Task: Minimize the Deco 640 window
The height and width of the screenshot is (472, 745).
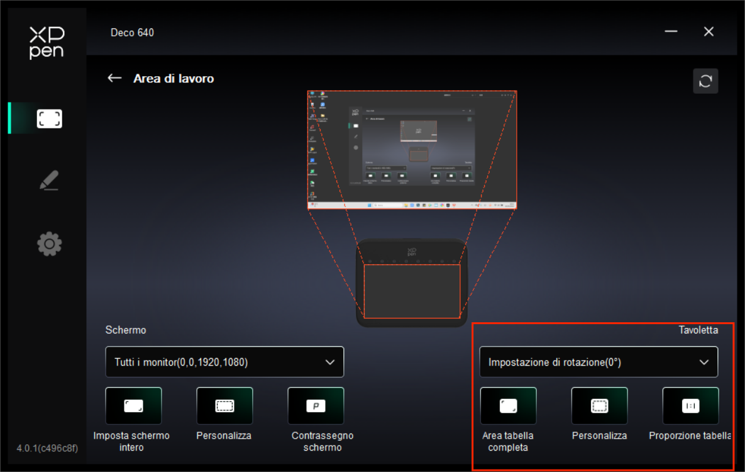Action: [x=671, y=31]
